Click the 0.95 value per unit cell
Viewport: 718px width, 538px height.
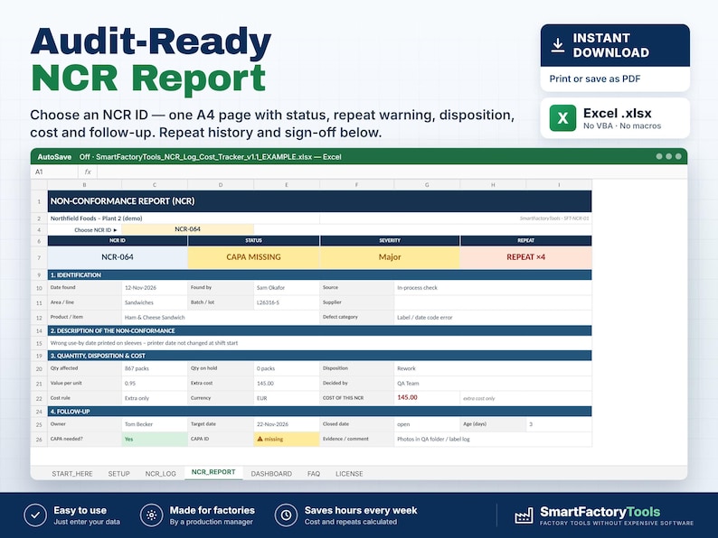pos(155,383)
